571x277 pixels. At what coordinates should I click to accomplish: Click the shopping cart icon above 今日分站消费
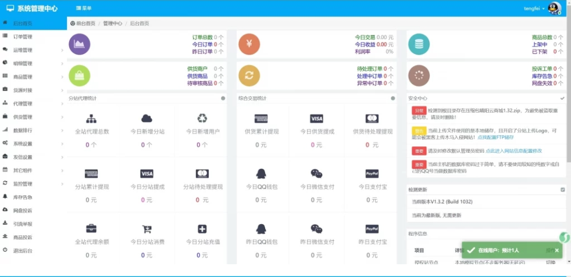(147, 229)
